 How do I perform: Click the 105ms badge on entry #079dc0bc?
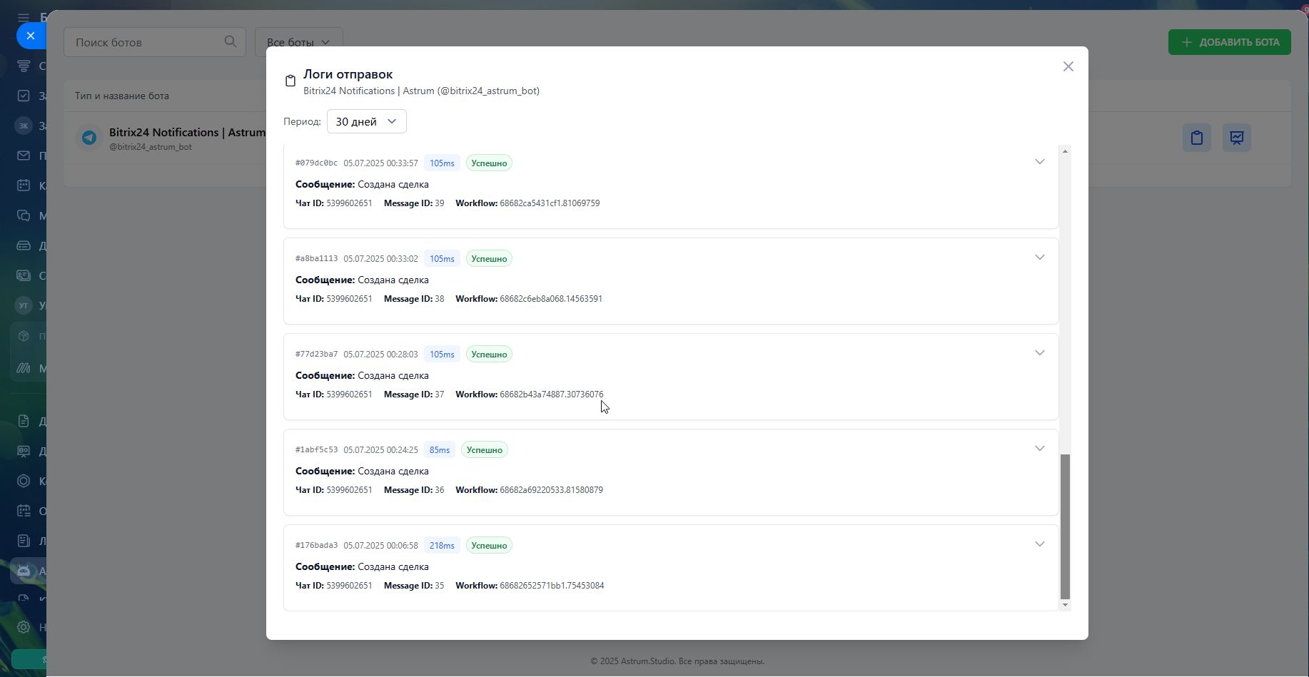[442, 163]
